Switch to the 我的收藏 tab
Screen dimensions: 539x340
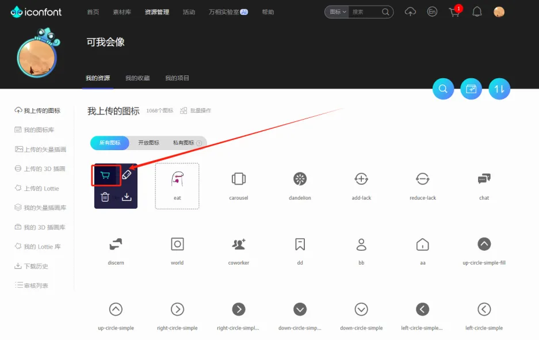137,78
